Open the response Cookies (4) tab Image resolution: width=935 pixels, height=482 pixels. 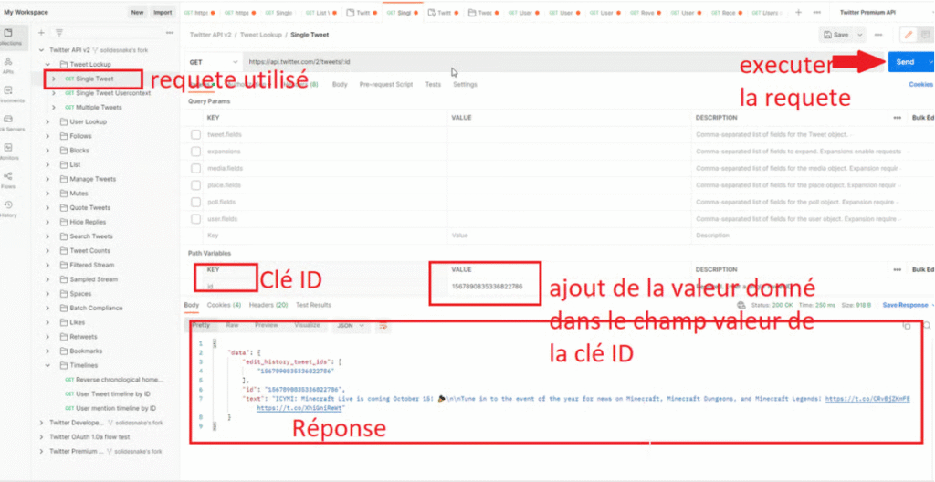pos(224,305)
